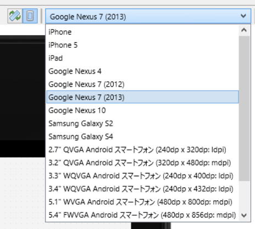Click highlighted Google Nexus 7 (2013) item
Image resolution: width=255 pixels, height=229 pixels.
142,97
